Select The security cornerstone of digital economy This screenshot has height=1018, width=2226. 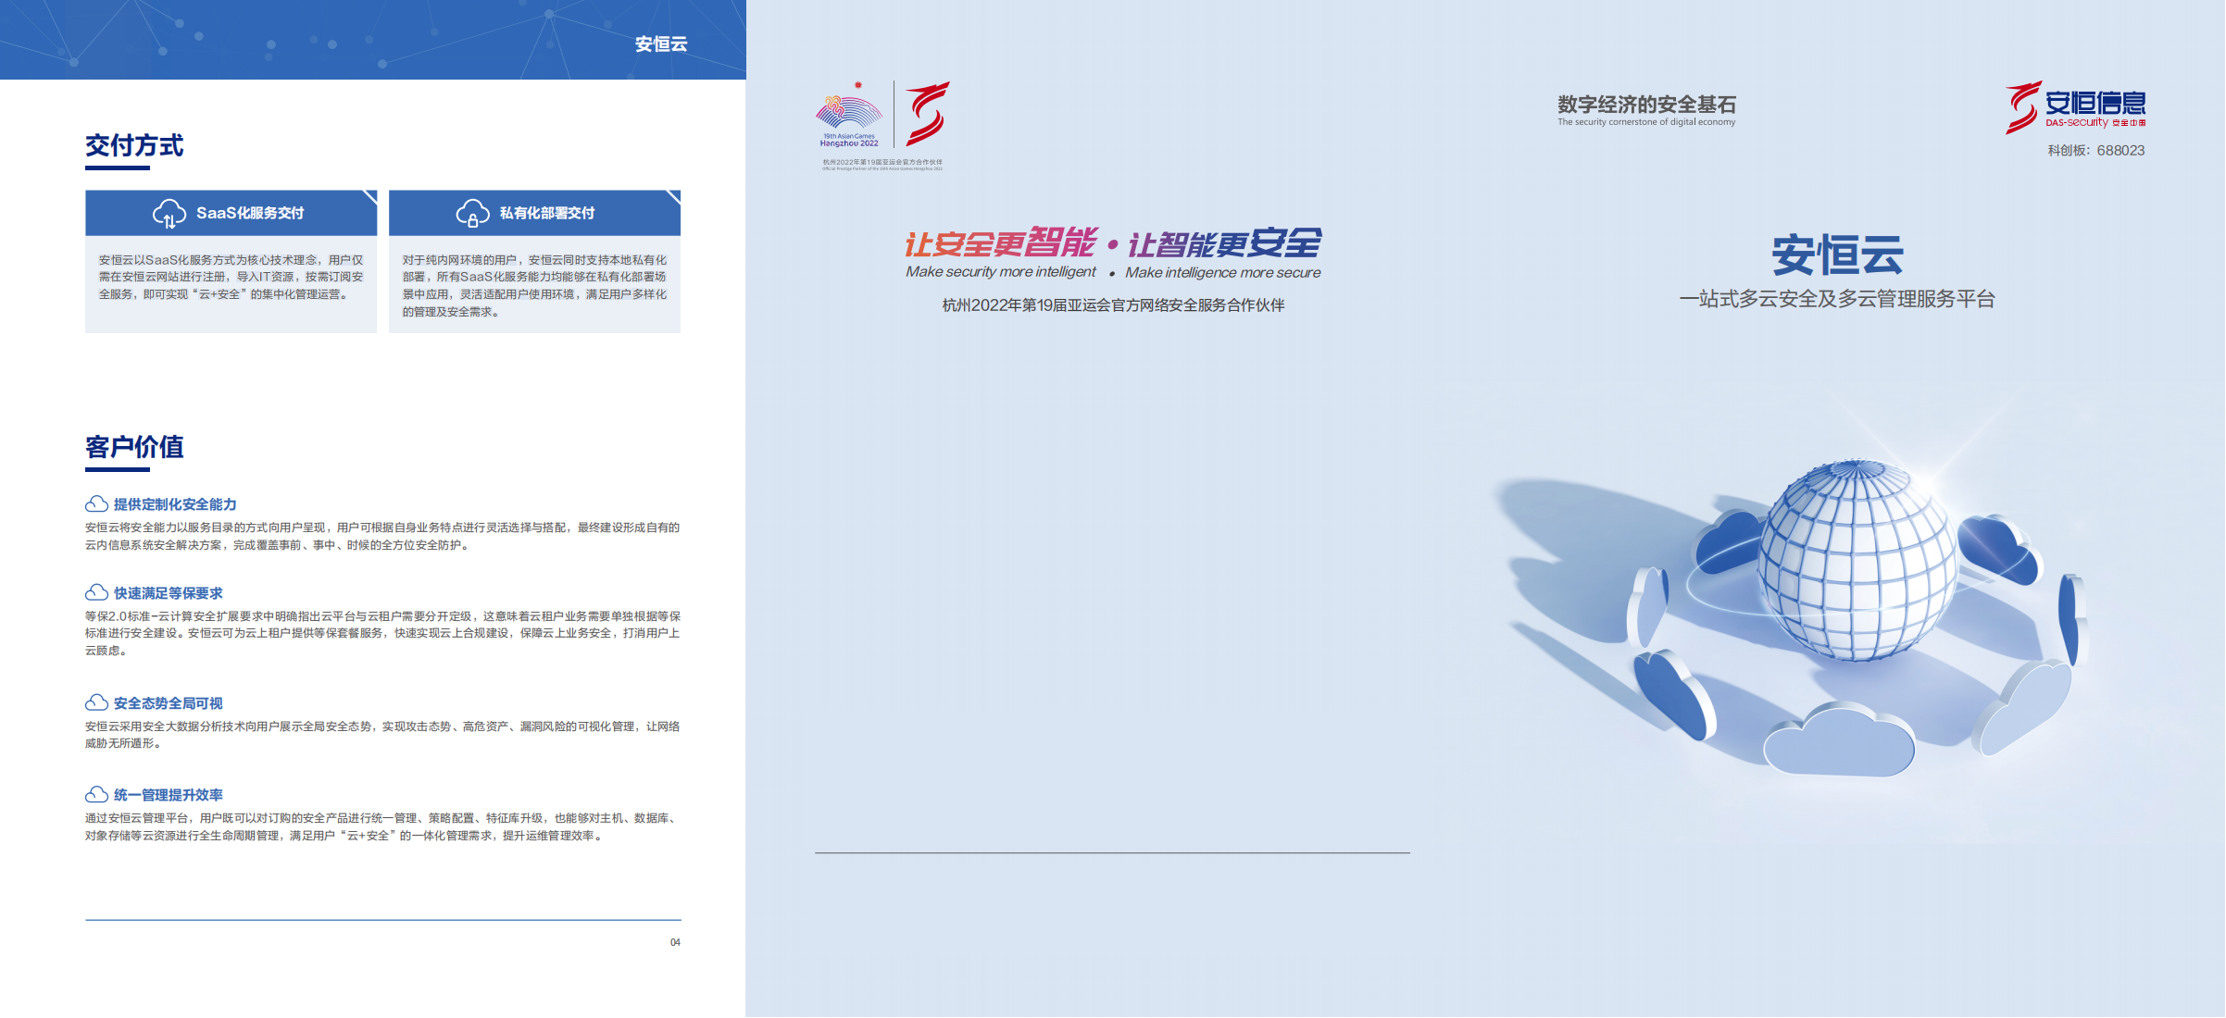1646,122
